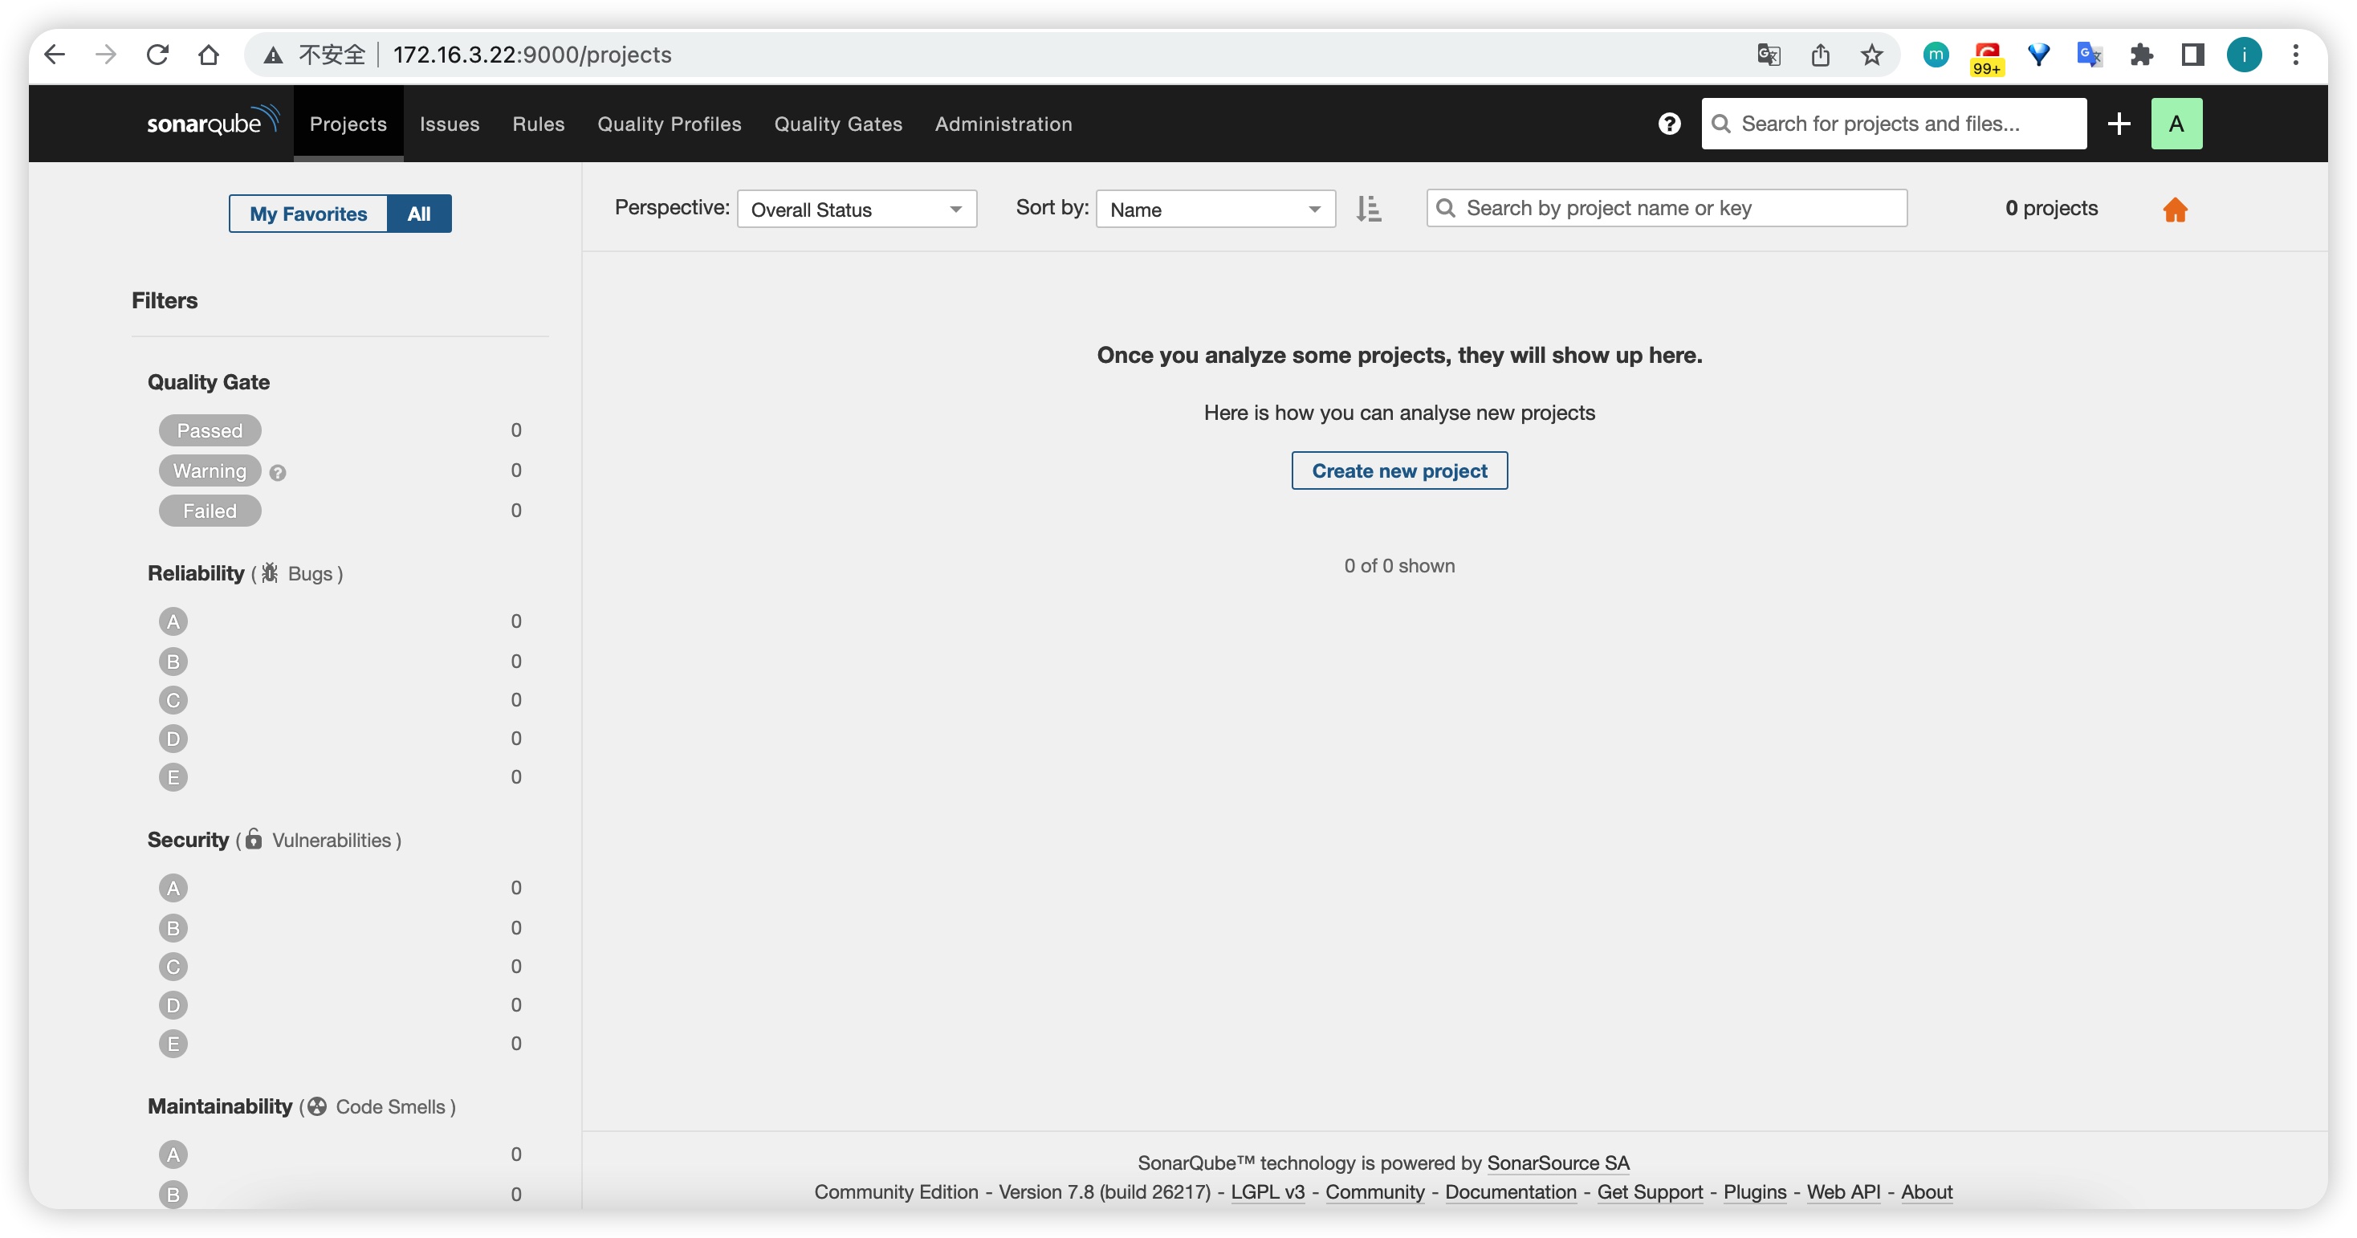Click browser reload icon
2357x1238 pixels.
(x=157, y=55)
